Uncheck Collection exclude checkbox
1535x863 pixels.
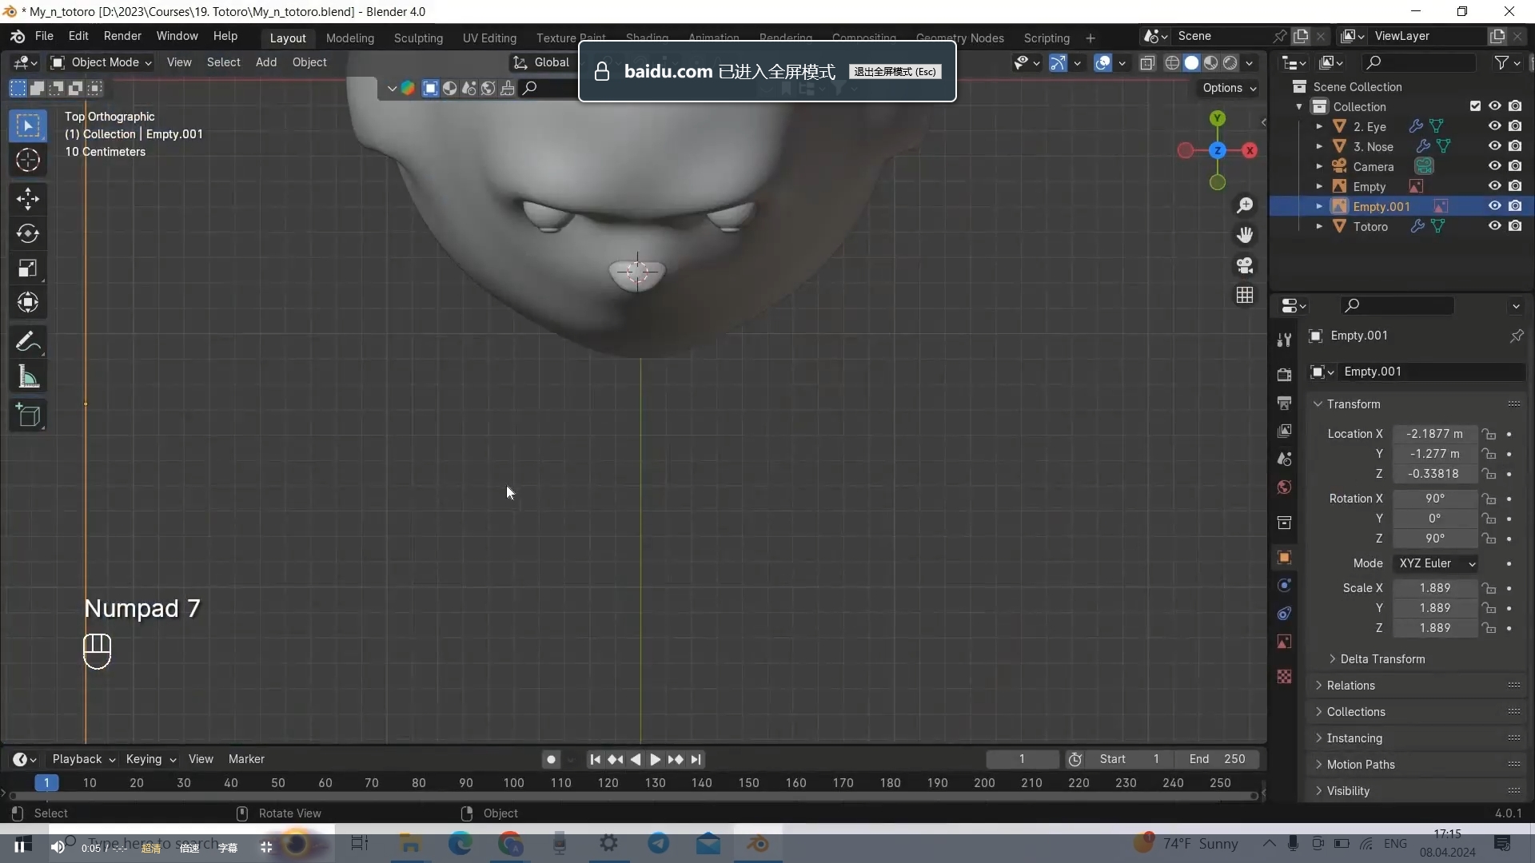pyautogui.click(x=1475, y=106)
